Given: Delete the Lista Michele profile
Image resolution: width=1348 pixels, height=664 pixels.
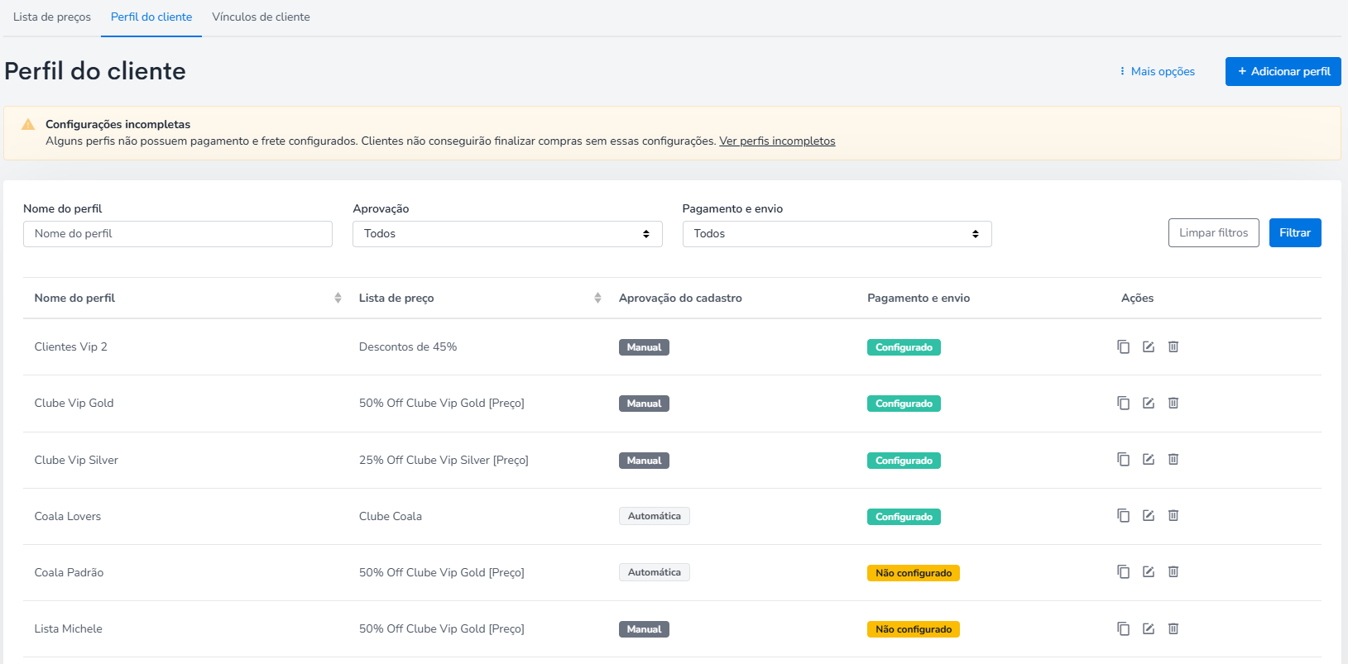Looking at the screenshot, I should click(x=1173, y=628).
